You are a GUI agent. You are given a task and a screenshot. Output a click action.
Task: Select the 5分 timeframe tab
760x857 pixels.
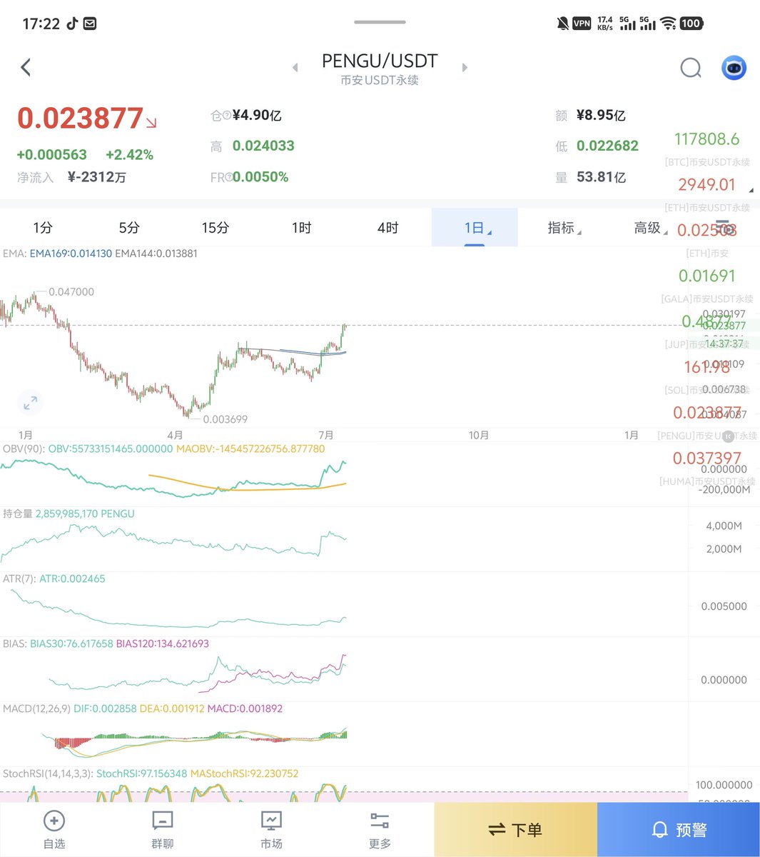click(x=129, y=228)
